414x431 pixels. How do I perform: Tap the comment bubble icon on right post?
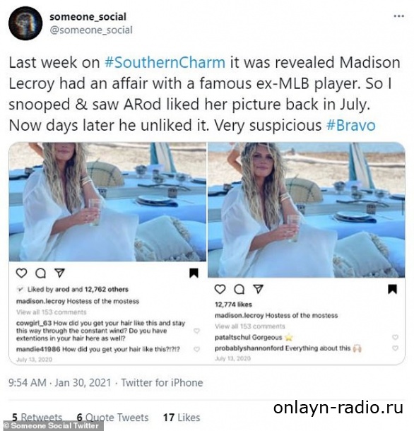click(x=239, y=289)
